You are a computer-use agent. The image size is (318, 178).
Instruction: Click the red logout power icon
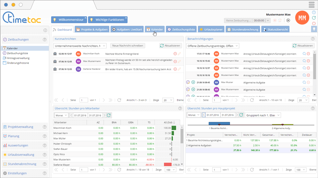(314, 23)
